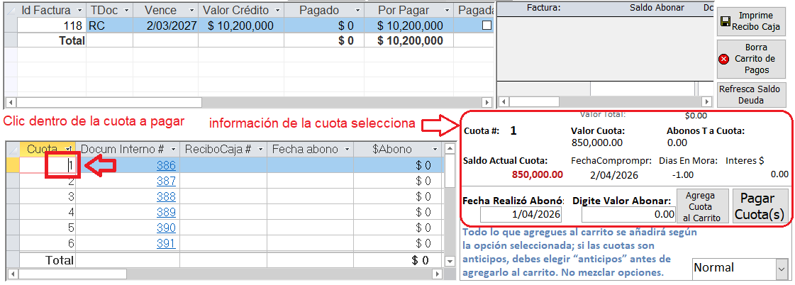795x285 pixels.
Task: Click the Fecha Realizó Abono date field
Action: click(x=521, y=214)
